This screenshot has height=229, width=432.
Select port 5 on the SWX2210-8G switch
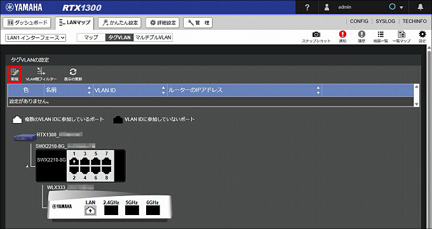[95, 161]
